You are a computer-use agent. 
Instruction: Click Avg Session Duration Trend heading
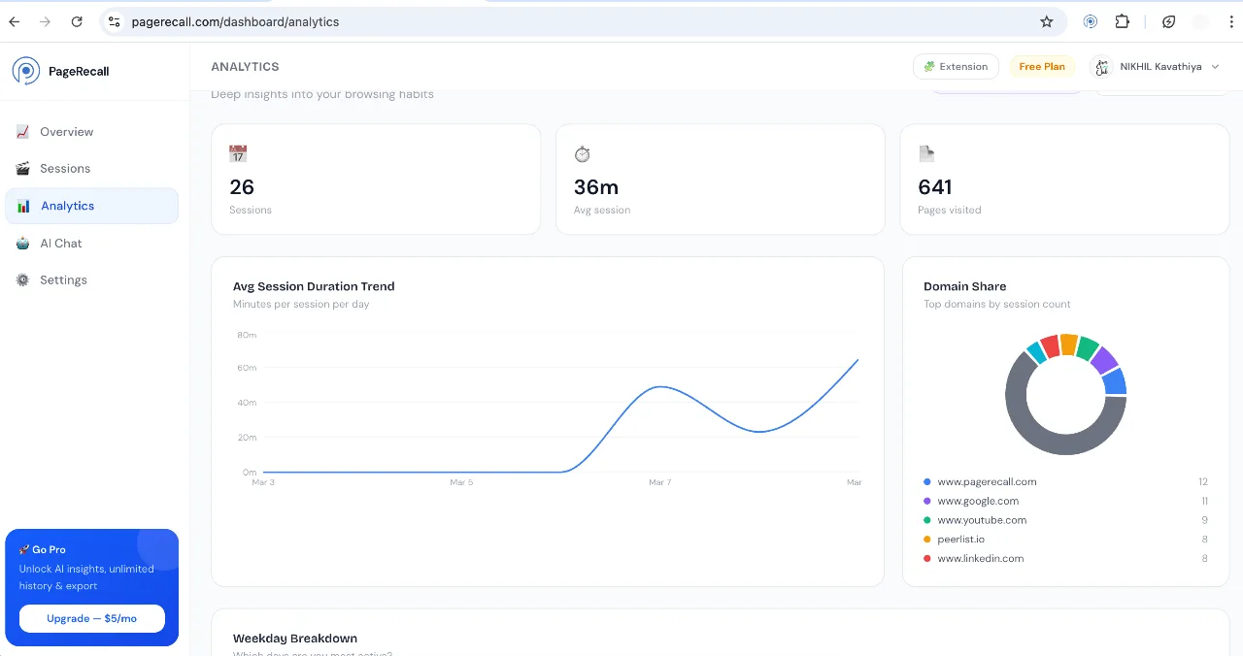(x=314, y=286)
